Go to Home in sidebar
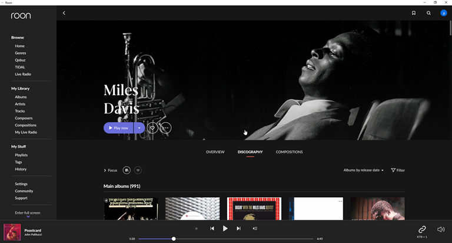Viewport: 452px width, 243px height. [x=19, y=46]
